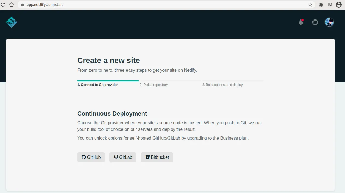View site info via the lock icon
The height and width of the screenshot is (193, 345).
pyautogui.click(x=22, y=5)
